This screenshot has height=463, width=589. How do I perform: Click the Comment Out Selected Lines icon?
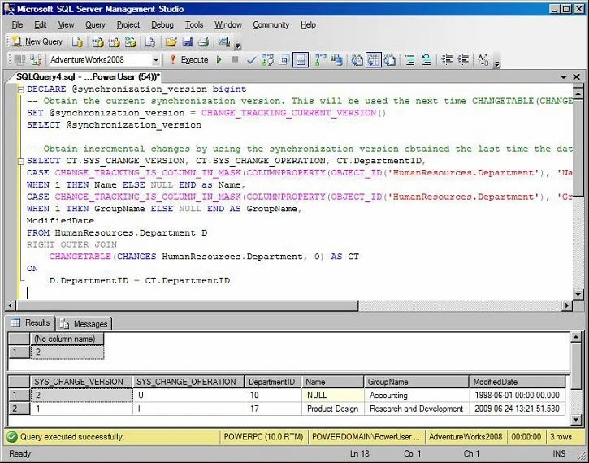click(410, 60)
